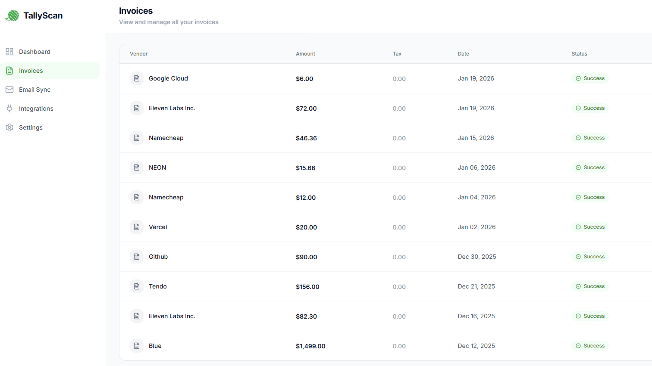Sort invoices by the Date column

pyautogui.click(x=463, y=53)
